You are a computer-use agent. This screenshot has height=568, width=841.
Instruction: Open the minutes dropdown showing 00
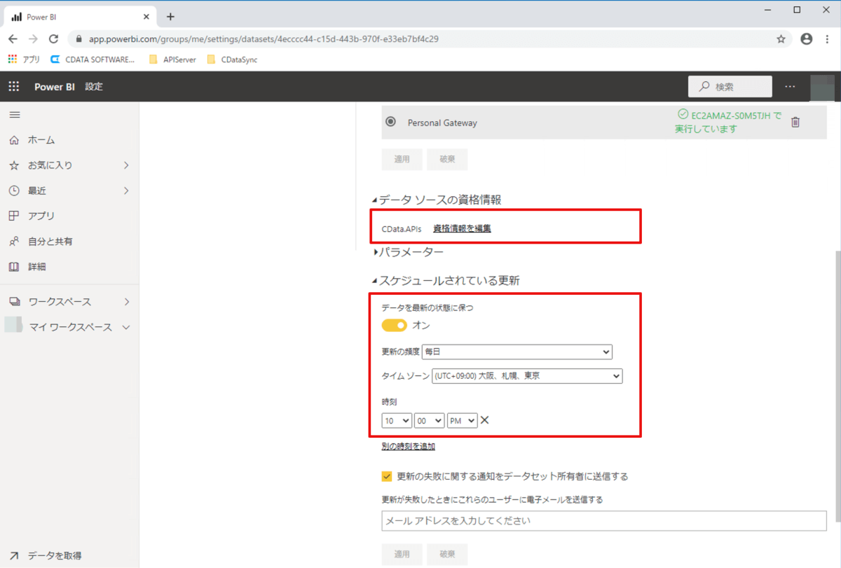pyautogui.click(x=430, y=420)
